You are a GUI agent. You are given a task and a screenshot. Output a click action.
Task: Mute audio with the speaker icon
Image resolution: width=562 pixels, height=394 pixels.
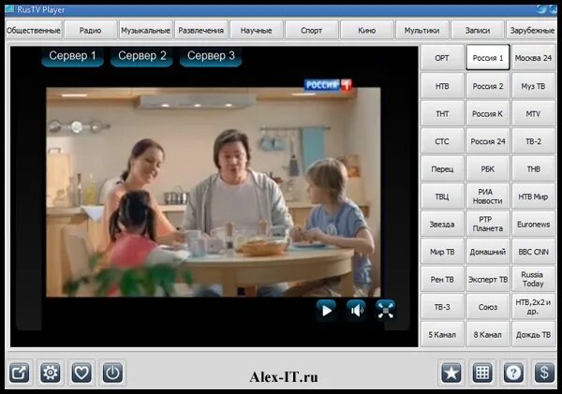(356, 311)
